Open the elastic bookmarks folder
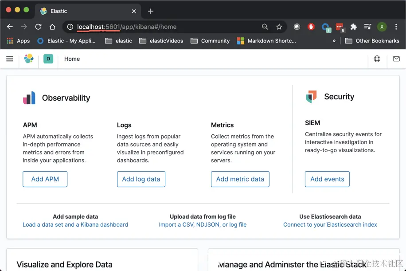406x271 pixels. [x=119, y=41]
